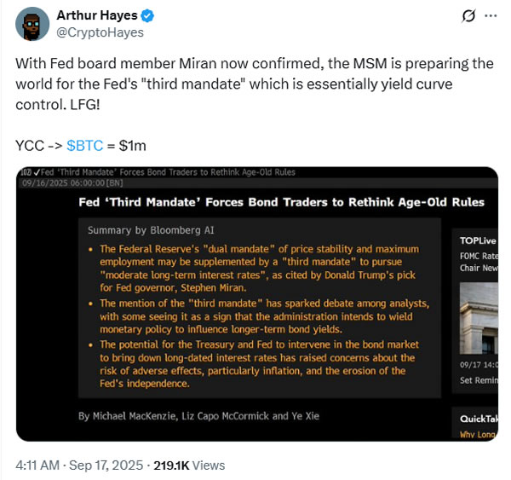Click the 'Why Long' QuickTake link
Image resolution: width=511 pixels, height=480 pixels.
pos(478,433)
